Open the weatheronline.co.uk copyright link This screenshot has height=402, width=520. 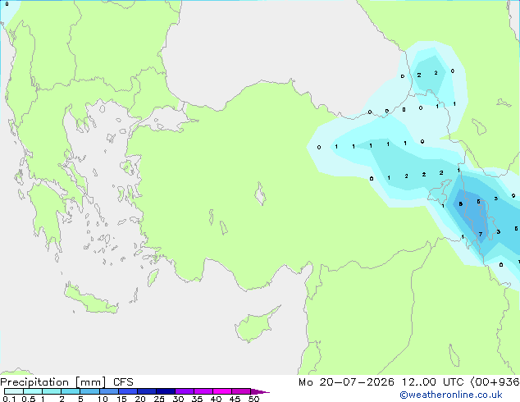point(451,395)
